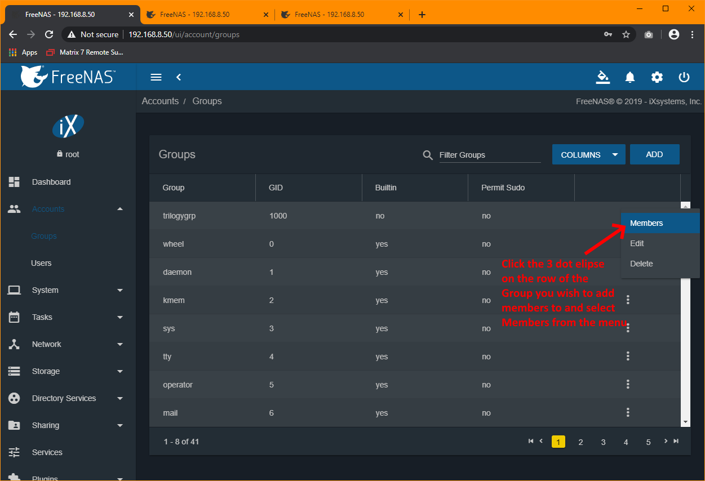The image size is (705, 481).
Task: Open the three-dot menu for tty
Action: [628, 356]
